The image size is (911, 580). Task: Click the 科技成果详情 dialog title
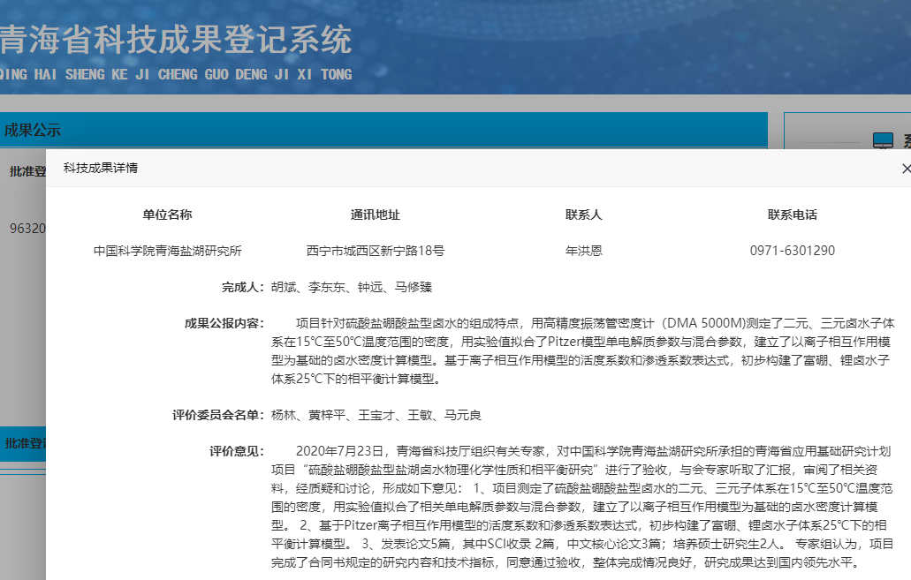100,168
